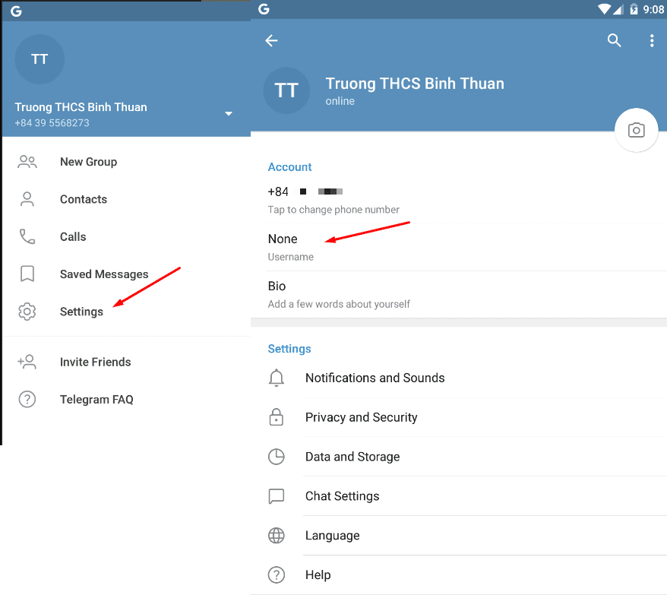Tap the drawer name Truong THCS Binh Thuan
This screenshot has height=595, width=667.
81,107
